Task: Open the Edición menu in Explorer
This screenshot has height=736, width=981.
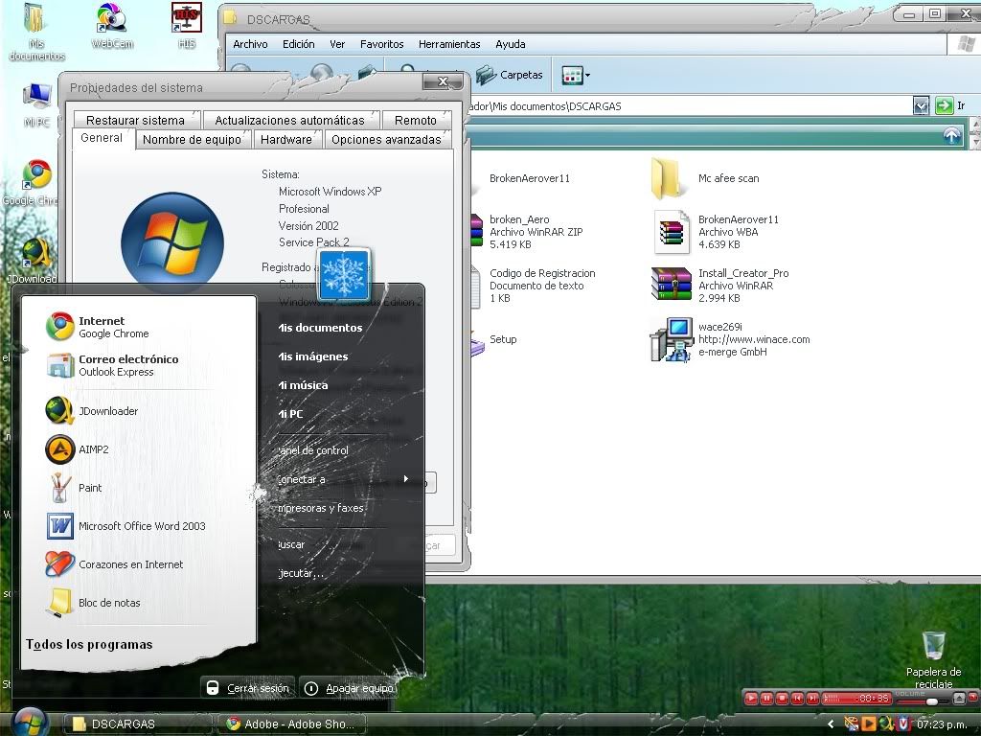Action: [299, 44]
